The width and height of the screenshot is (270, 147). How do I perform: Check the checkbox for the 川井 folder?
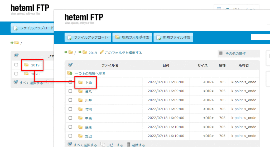pos(70,100)
